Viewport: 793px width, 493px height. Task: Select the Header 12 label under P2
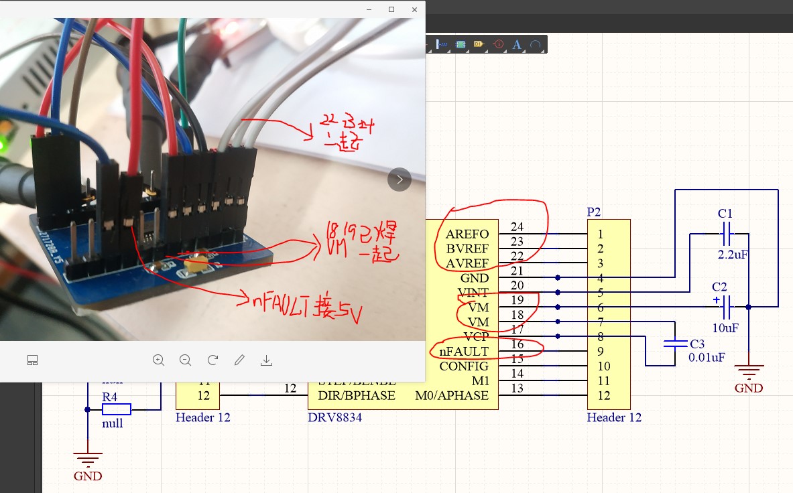click(x=614, y=417)
